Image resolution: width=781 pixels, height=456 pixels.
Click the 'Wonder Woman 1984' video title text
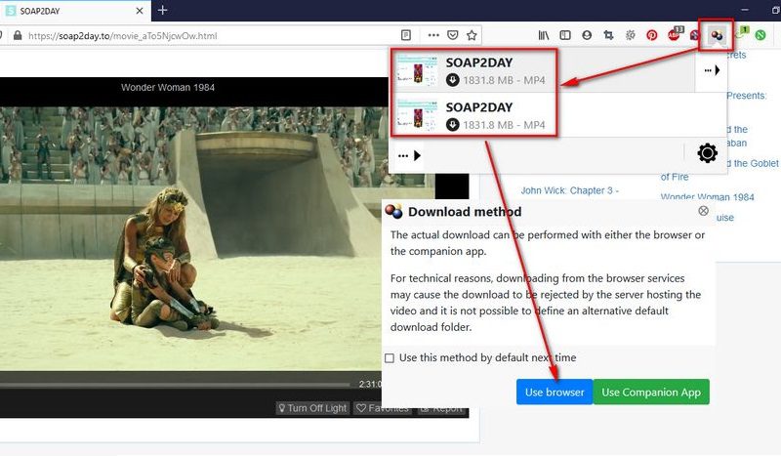click(167, 87)
